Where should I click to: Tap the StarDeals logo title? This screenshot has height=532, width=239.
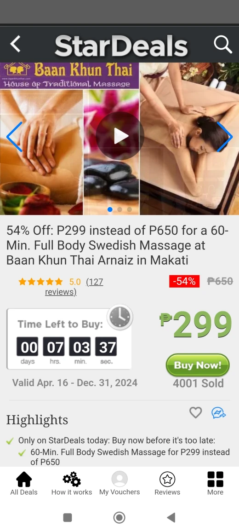tap(121, 46)
